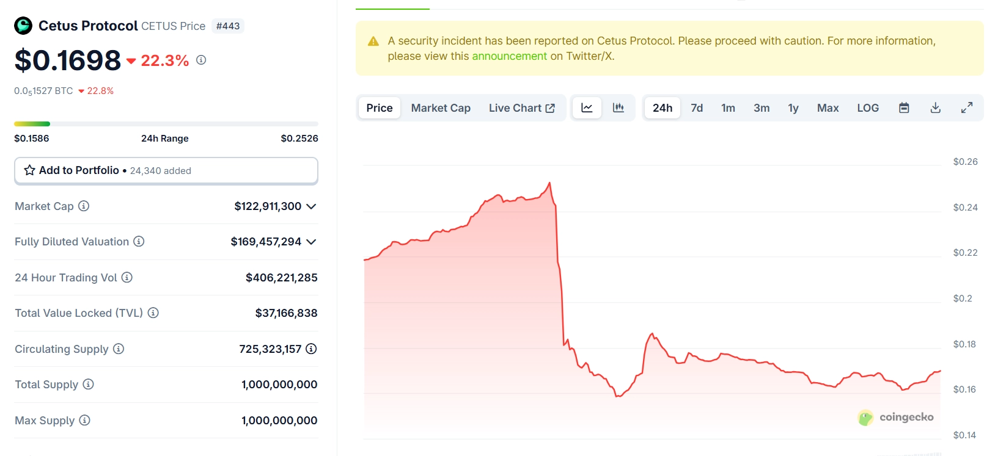Viewport: 995px width, 456px height.
Task: Click info icon beside 24 Hour Trading Vol
Action: click(127, 278)
